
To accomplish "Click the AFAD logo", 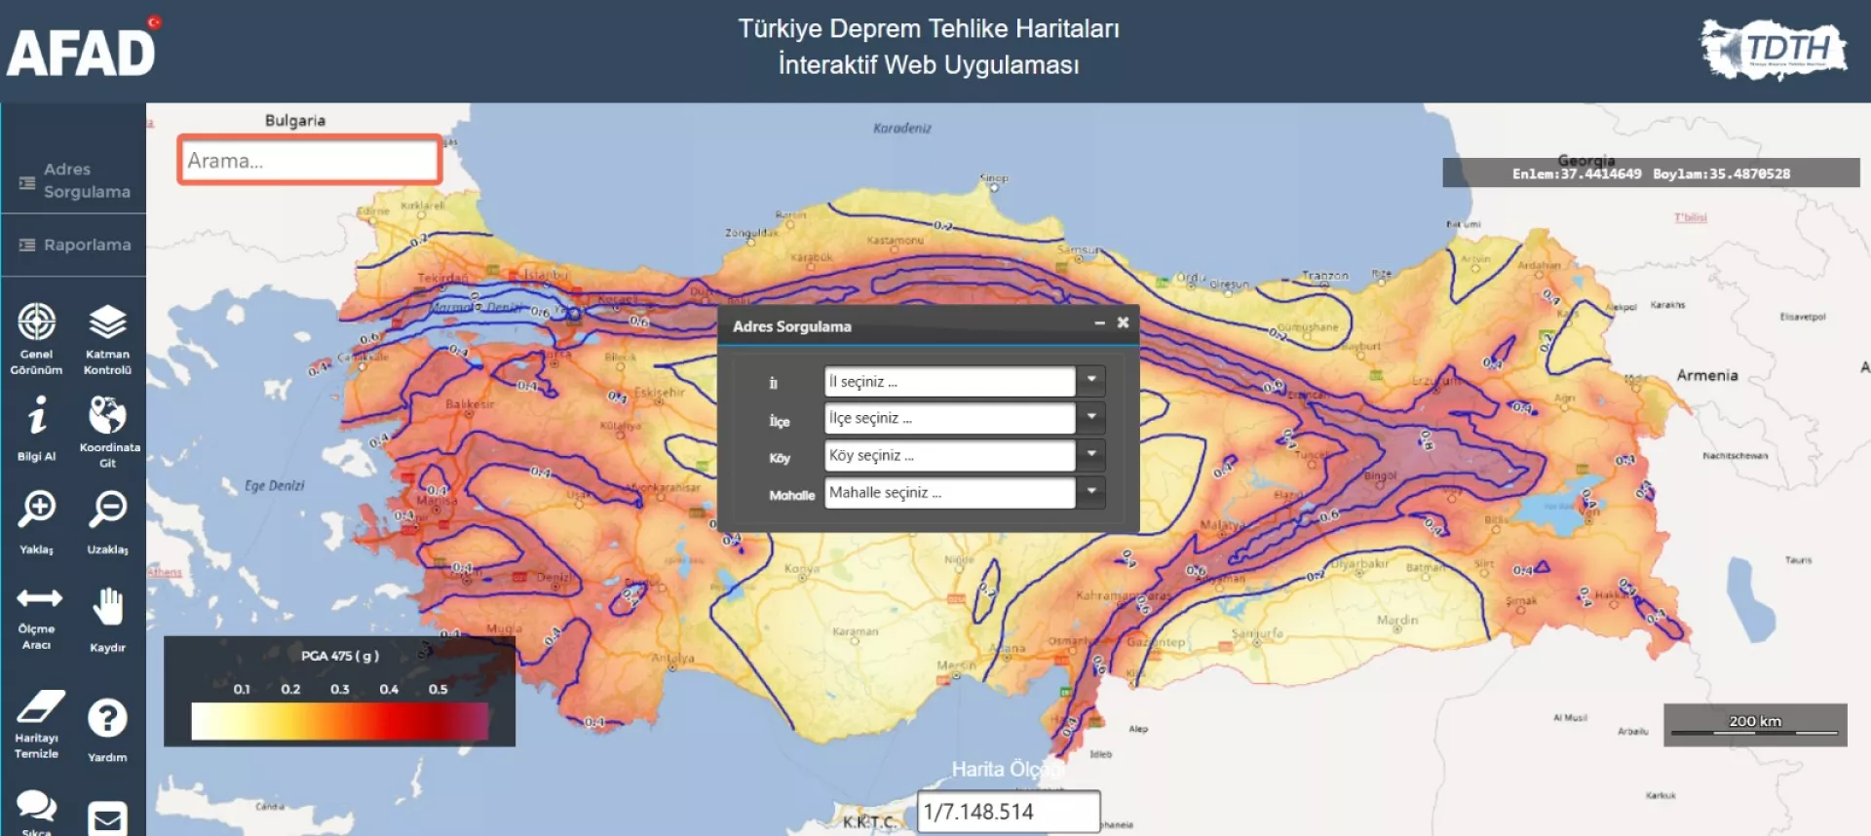I will 82,49.
